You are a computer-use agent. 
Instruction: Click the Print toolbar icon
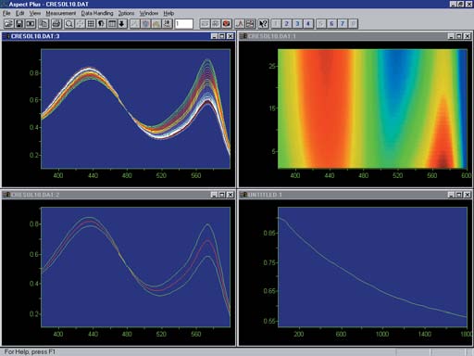(x=56, y=24)
